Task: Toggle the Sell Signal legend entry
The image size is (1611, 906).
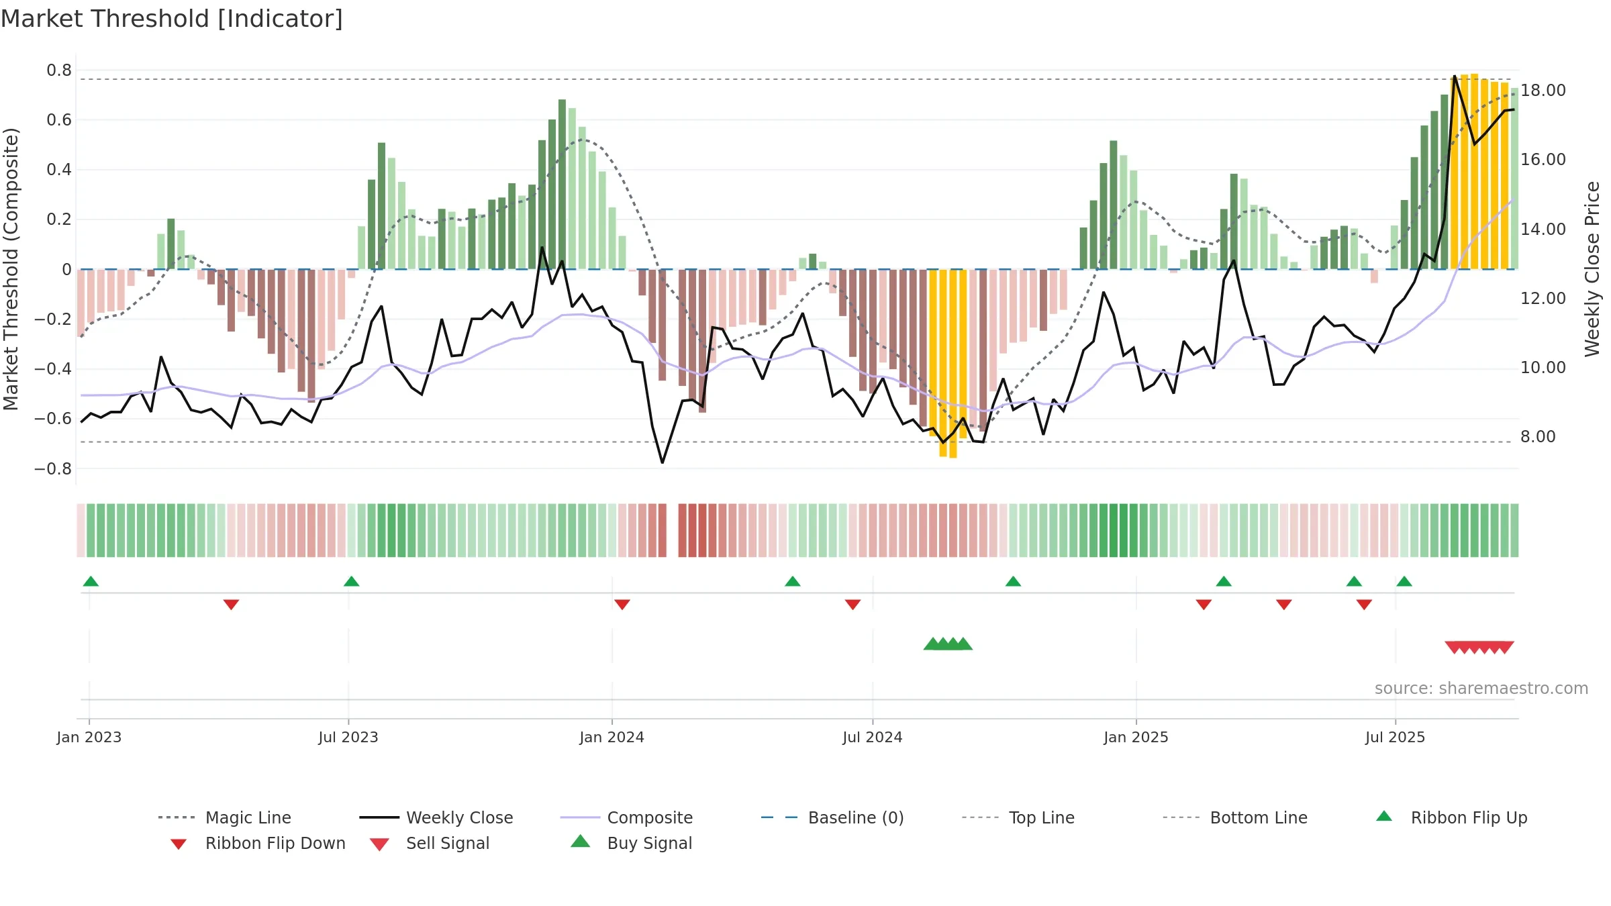Action: coord(430,844)
